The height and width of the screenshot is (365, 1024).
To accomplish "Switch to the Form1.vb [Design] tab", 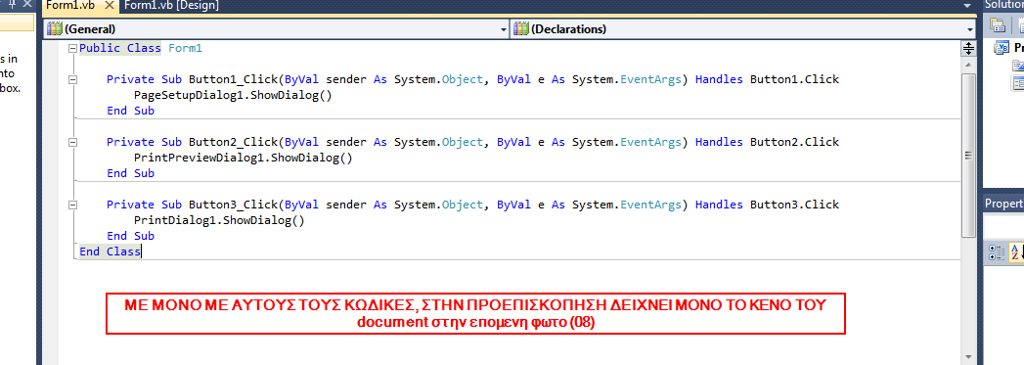I will [171, 6].
